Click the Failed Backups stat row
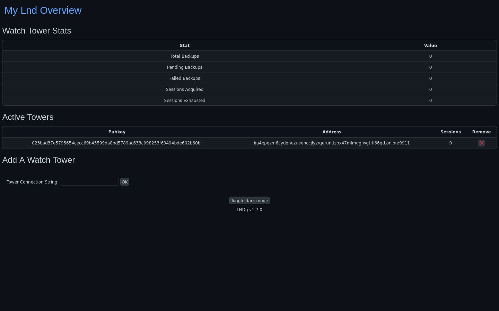This screenshot has height=311, width=499. click(x=249, y=78)
